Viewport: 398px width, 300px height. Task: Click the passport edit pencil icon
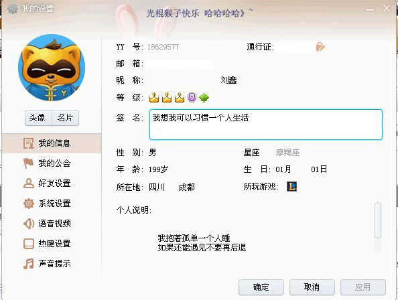[x=320, y=47]
